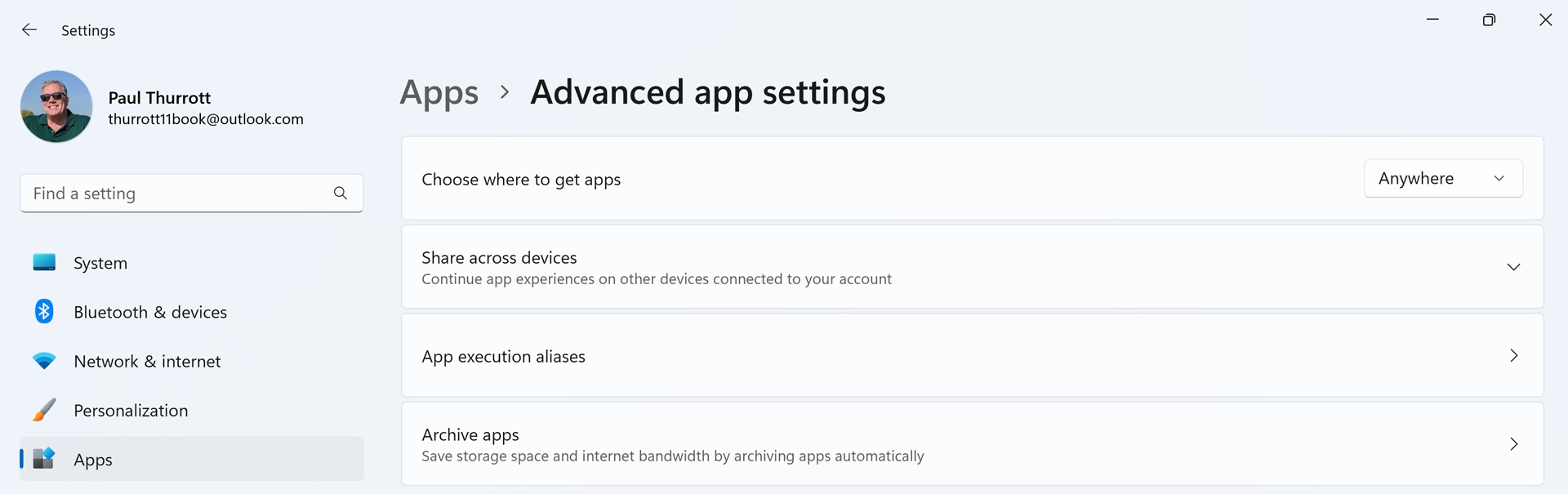This screenshot has width=1568, height=494.
Task: Select System in the sidebar
Action: point(100,263)
